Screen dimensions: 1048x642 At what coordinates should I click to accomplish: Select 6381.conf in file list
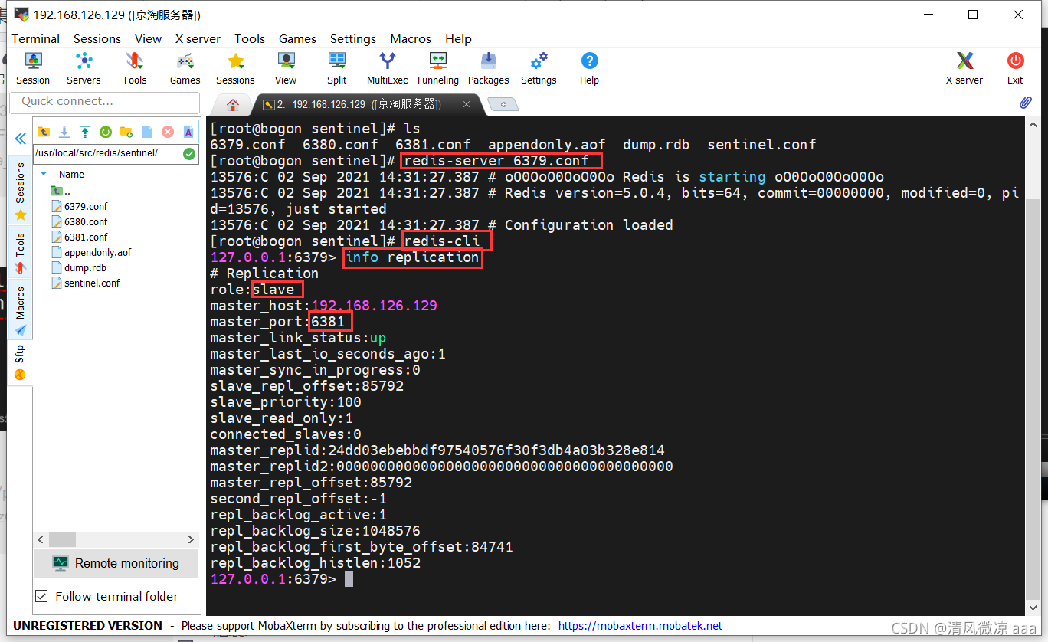click(80, 237)
